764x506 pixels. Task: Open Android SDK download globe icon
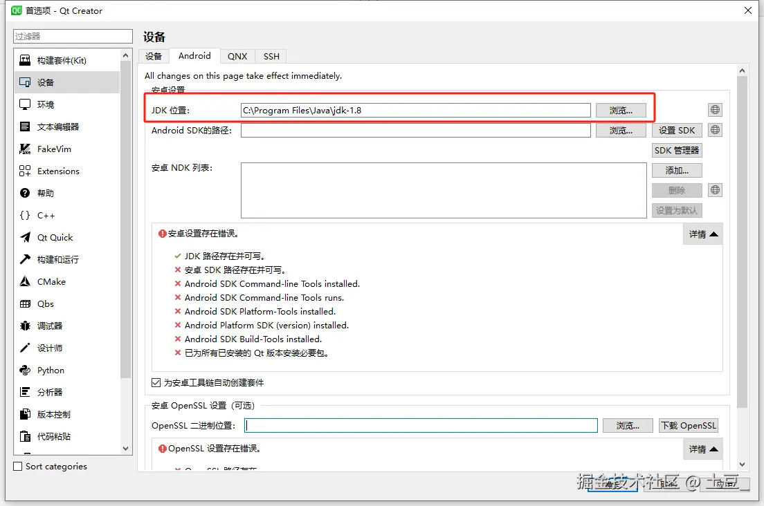715,130
